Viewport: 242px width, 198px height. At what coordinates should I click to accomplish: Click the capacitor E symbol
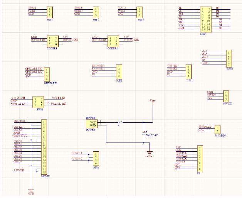[144, 133]
